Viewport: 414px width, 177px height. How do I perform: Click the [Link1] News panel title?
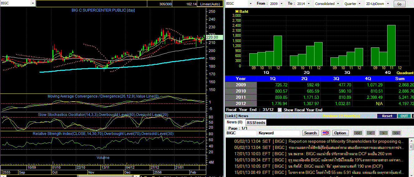[x=237, y=116]
